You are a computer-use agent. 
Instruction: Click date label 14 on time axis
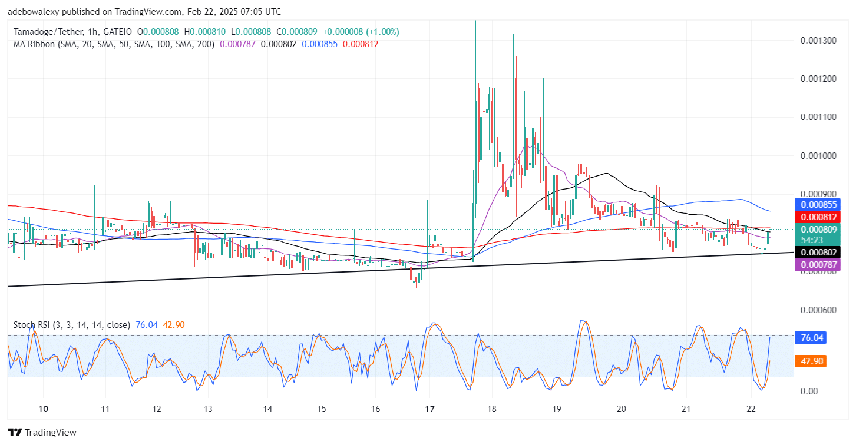[267, 409]
